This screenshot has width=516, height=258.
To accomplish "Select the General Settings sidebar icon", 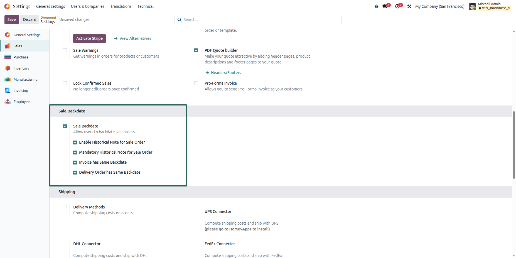I will click(8, 35).
